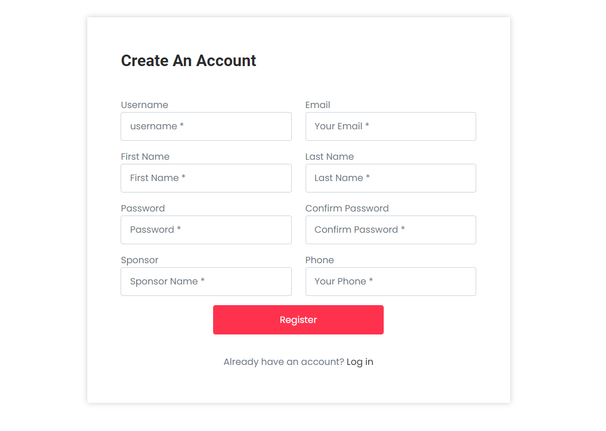Select the First Name input box
The image size is (606, 431).
[206, 178]
